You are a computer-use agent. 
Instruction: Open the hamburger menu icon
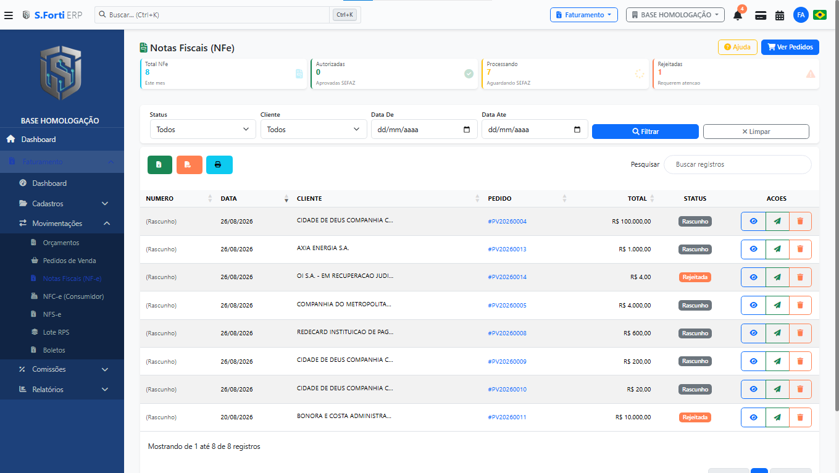coord(8,15)
